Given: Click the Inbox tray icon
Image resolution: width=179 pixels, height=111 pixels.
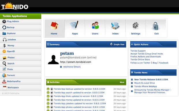Looking at the screenshot, I should [115, 26].
